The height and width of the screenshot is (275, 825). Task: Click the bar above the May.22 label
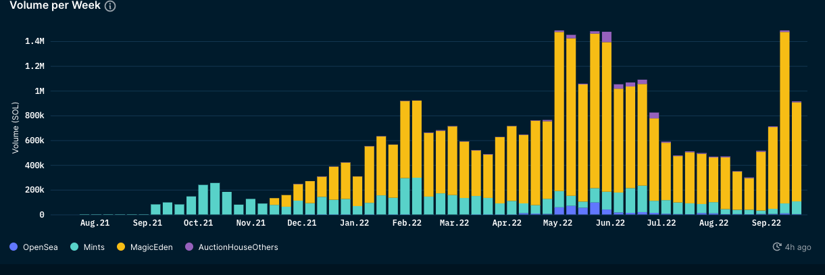pyautogui.click(x=559, y=122)
